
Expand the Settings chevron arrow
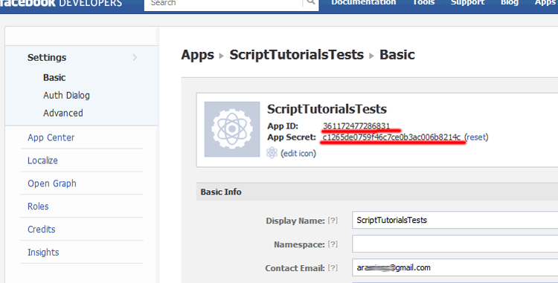pos(135,57)
